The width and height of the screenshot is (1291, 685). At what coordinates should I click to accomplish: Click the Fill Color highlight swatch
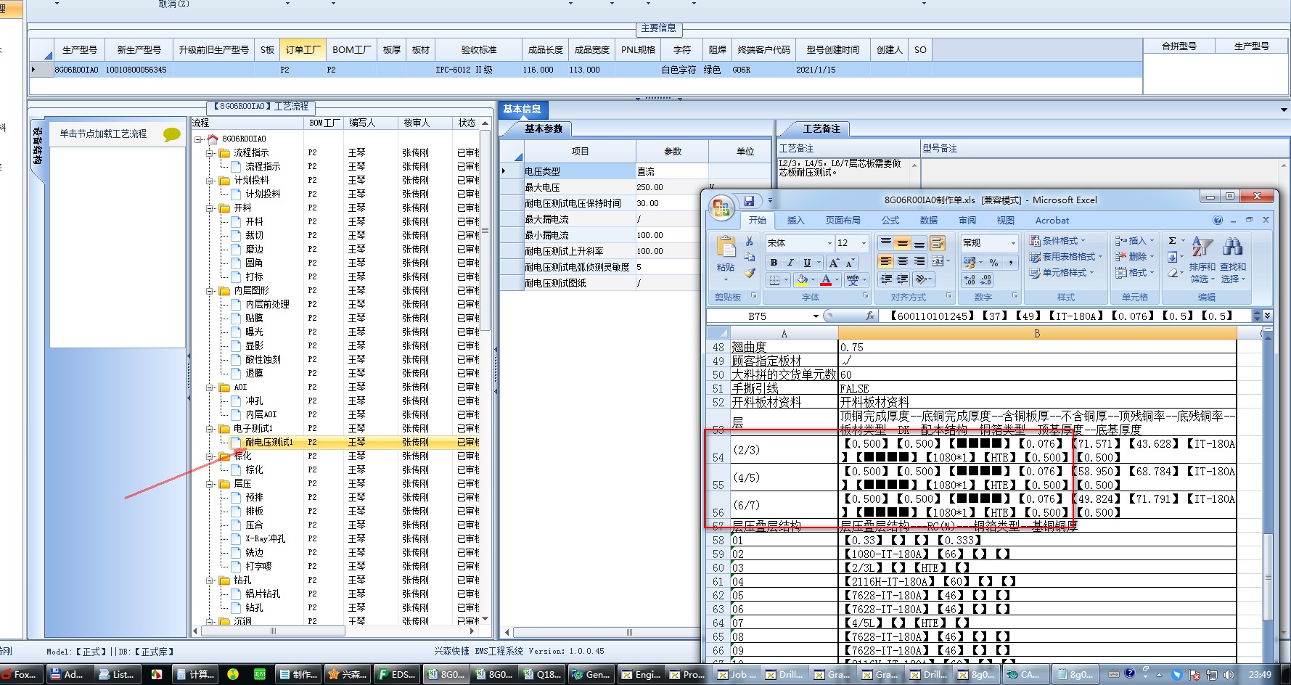click(802, 280)
